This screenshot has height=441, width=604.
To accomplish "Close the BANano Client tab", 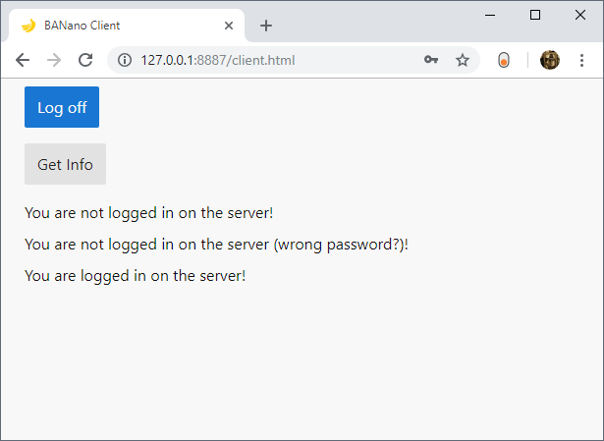I will tap(230, 26).
